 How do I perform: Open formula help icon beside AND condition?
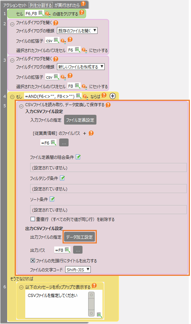pos(85,96)
